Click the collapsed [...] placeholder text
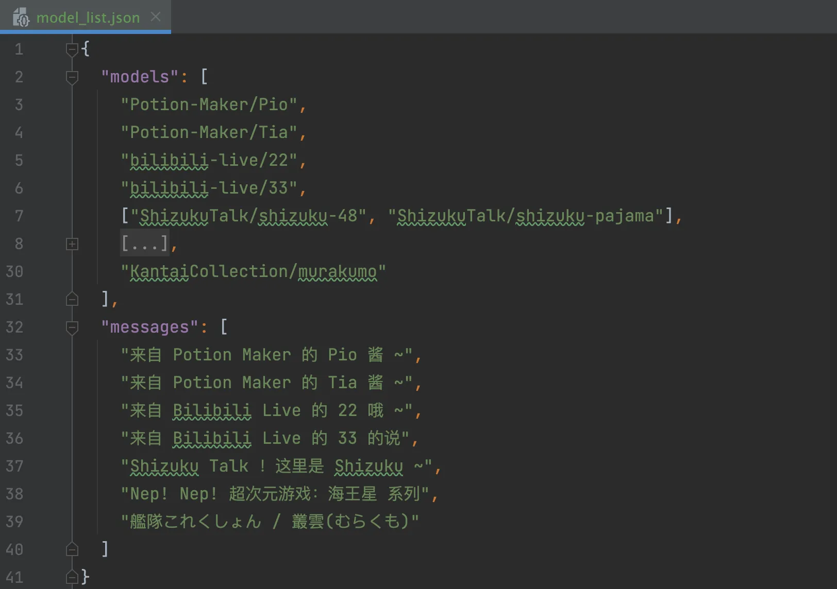This screenshot has height=589, width=837. 145,244
